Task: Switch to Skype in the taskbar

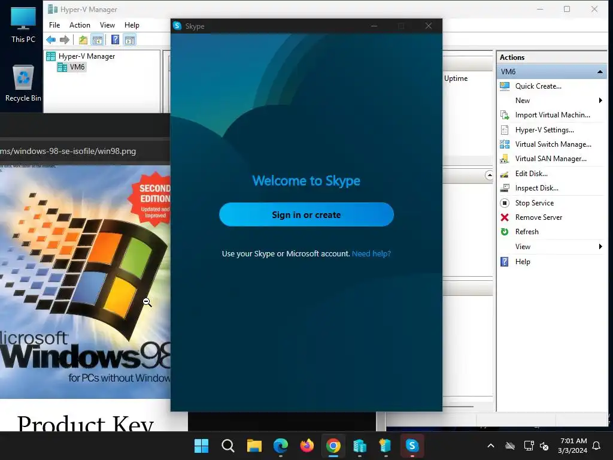Action: pyautogui.click(x=412, y=446)
